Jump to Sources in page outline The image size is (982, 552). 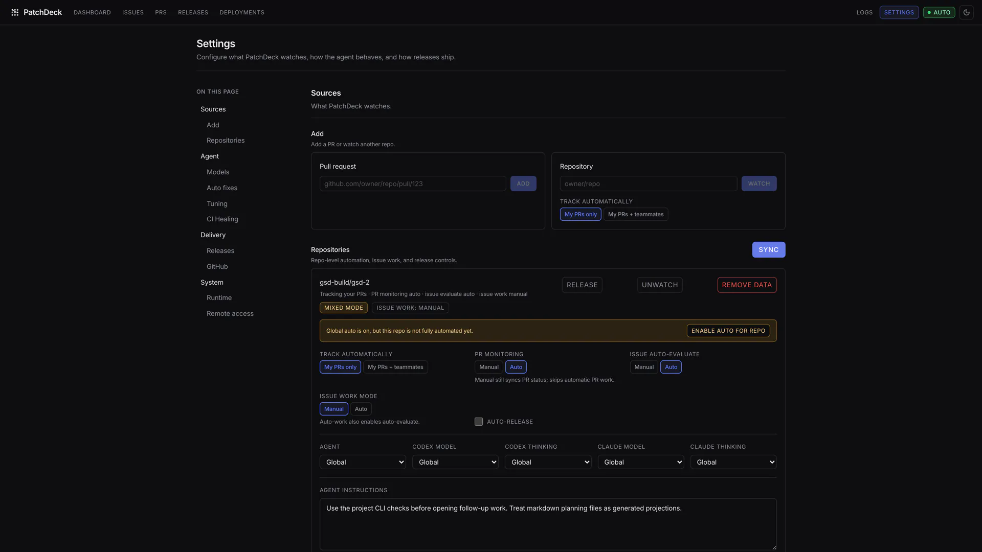click(213, 109)
